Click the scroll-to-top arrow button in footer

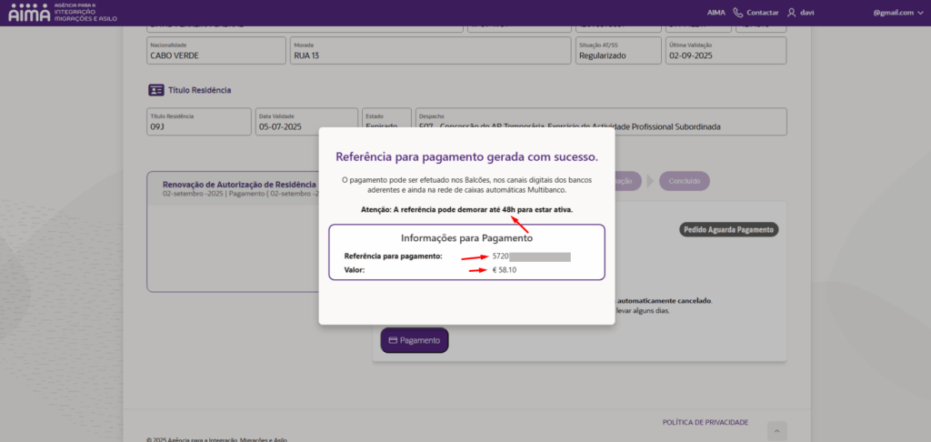tap(776, 430)
